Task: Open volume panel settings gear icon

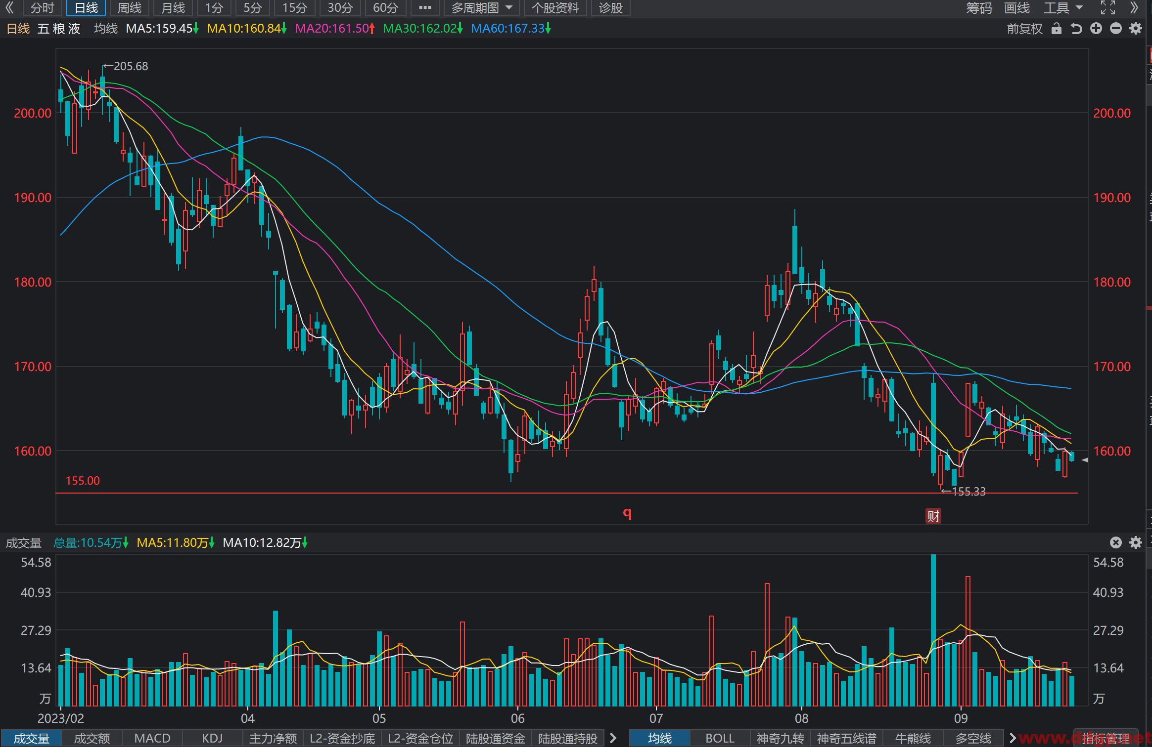Action: tap(1136, 542)
